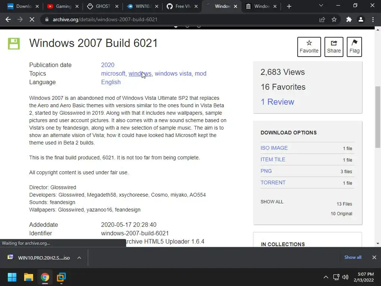The width and height of the screenshot is (381, 286).
Task: Click 10 Original files text
Action: pyautogui.click(x=342, y=214)
